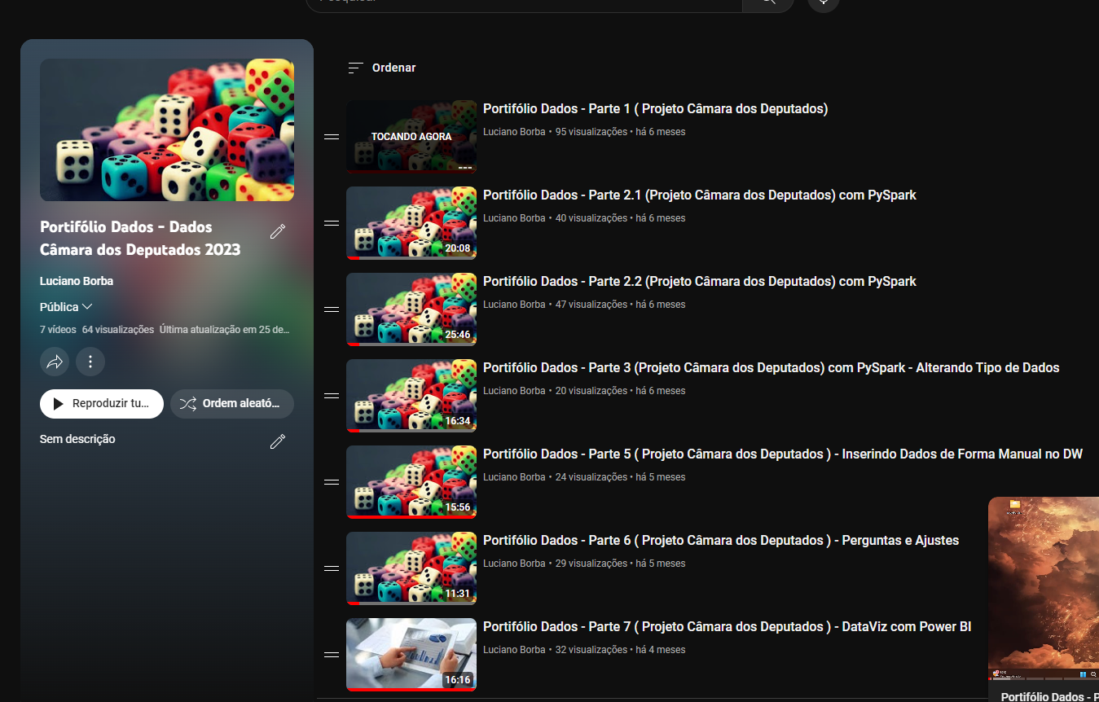Click the '64 visualizações' playlist text
This screenshot has height=702, width=1099.
(118, 330)
